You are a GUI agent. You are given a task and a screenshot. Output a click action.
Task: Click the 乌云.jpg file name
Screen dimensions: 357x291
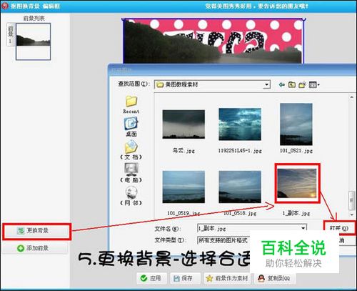183,151
